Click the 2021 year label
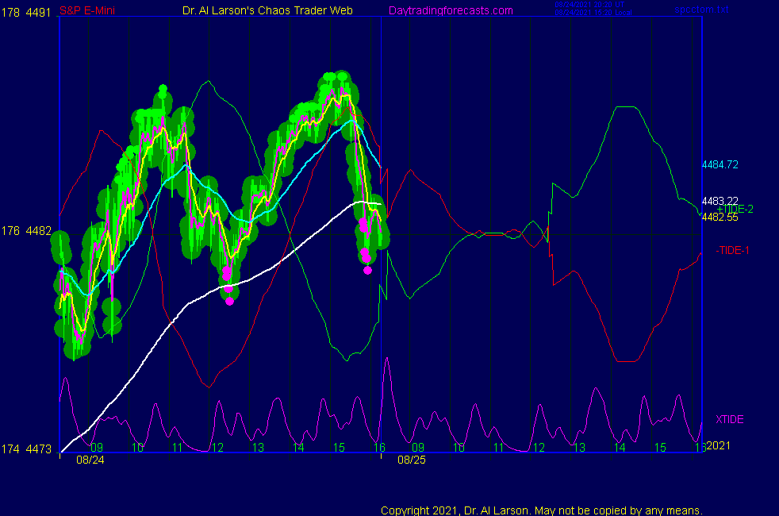The height and width of the screenshot is (516, 779). pos(718,445)
